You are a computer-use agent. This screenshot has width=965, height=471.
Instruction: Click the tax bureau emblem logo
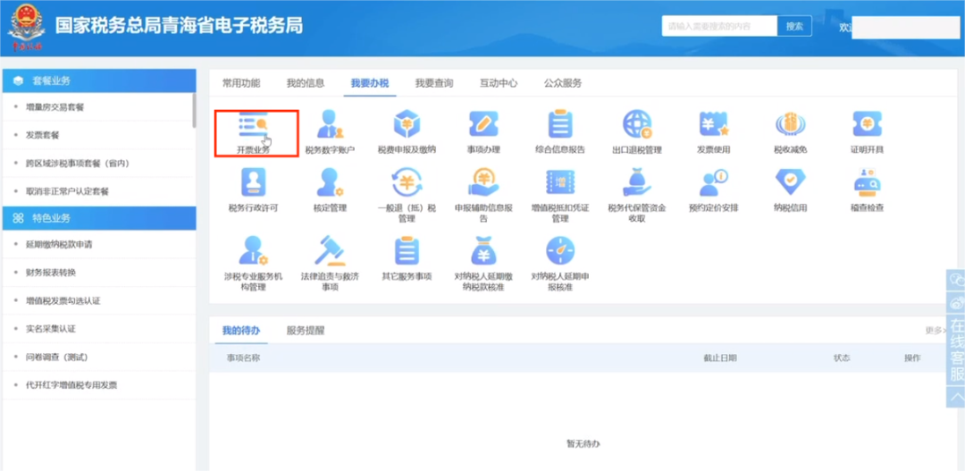tap(26, 27)
